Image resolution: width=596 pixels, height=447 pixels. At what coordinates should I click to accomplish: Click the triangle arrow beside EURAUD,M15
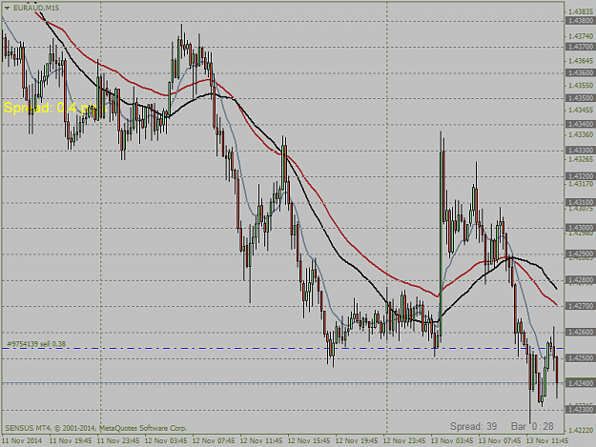pyautogui.click(x=7, y=8)
